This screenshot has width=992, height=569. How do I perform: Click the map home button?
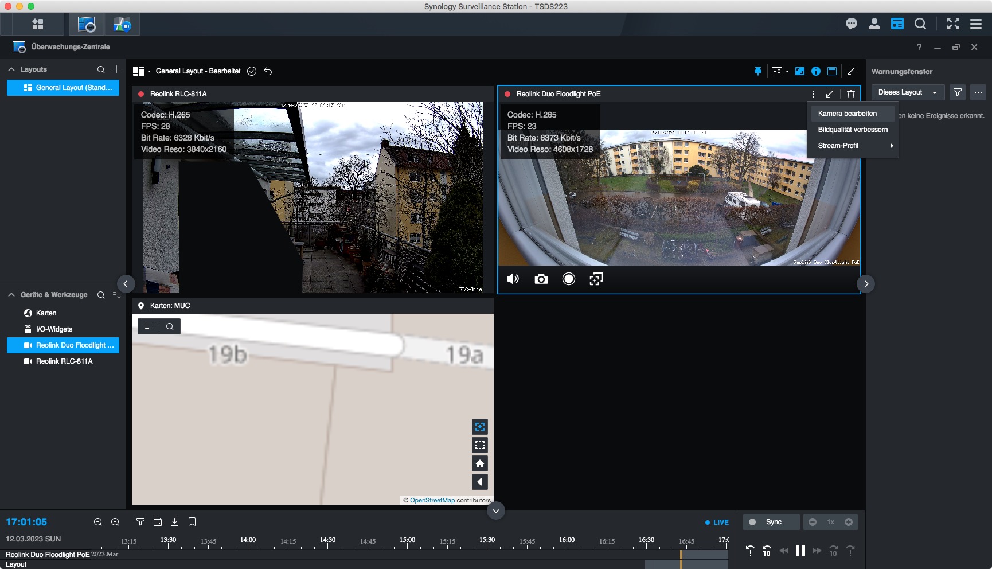pos(480,463)
